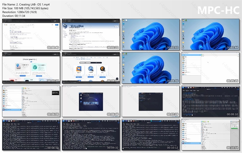Click the File Size 100 MB text
Image resolution: width=242 pixels, height=153 pixels.
point(25,8)
